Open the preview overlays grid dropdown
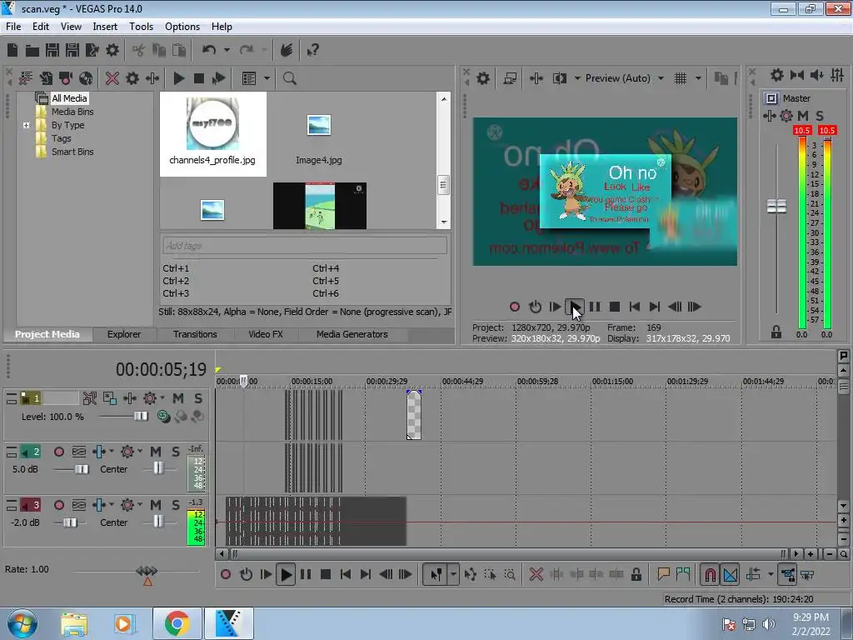853x640 pixels. click(698, 78)
